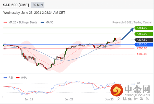Click the red 4185.00 support label
This screenshot has width=154, height=104.
pos(142,54)
